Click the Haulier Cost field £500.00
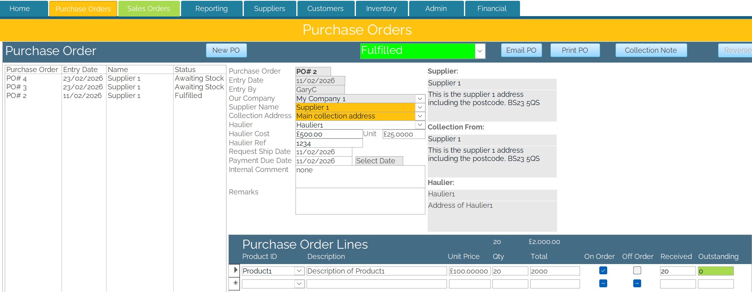752x292 pixels. tap(329, 134)
